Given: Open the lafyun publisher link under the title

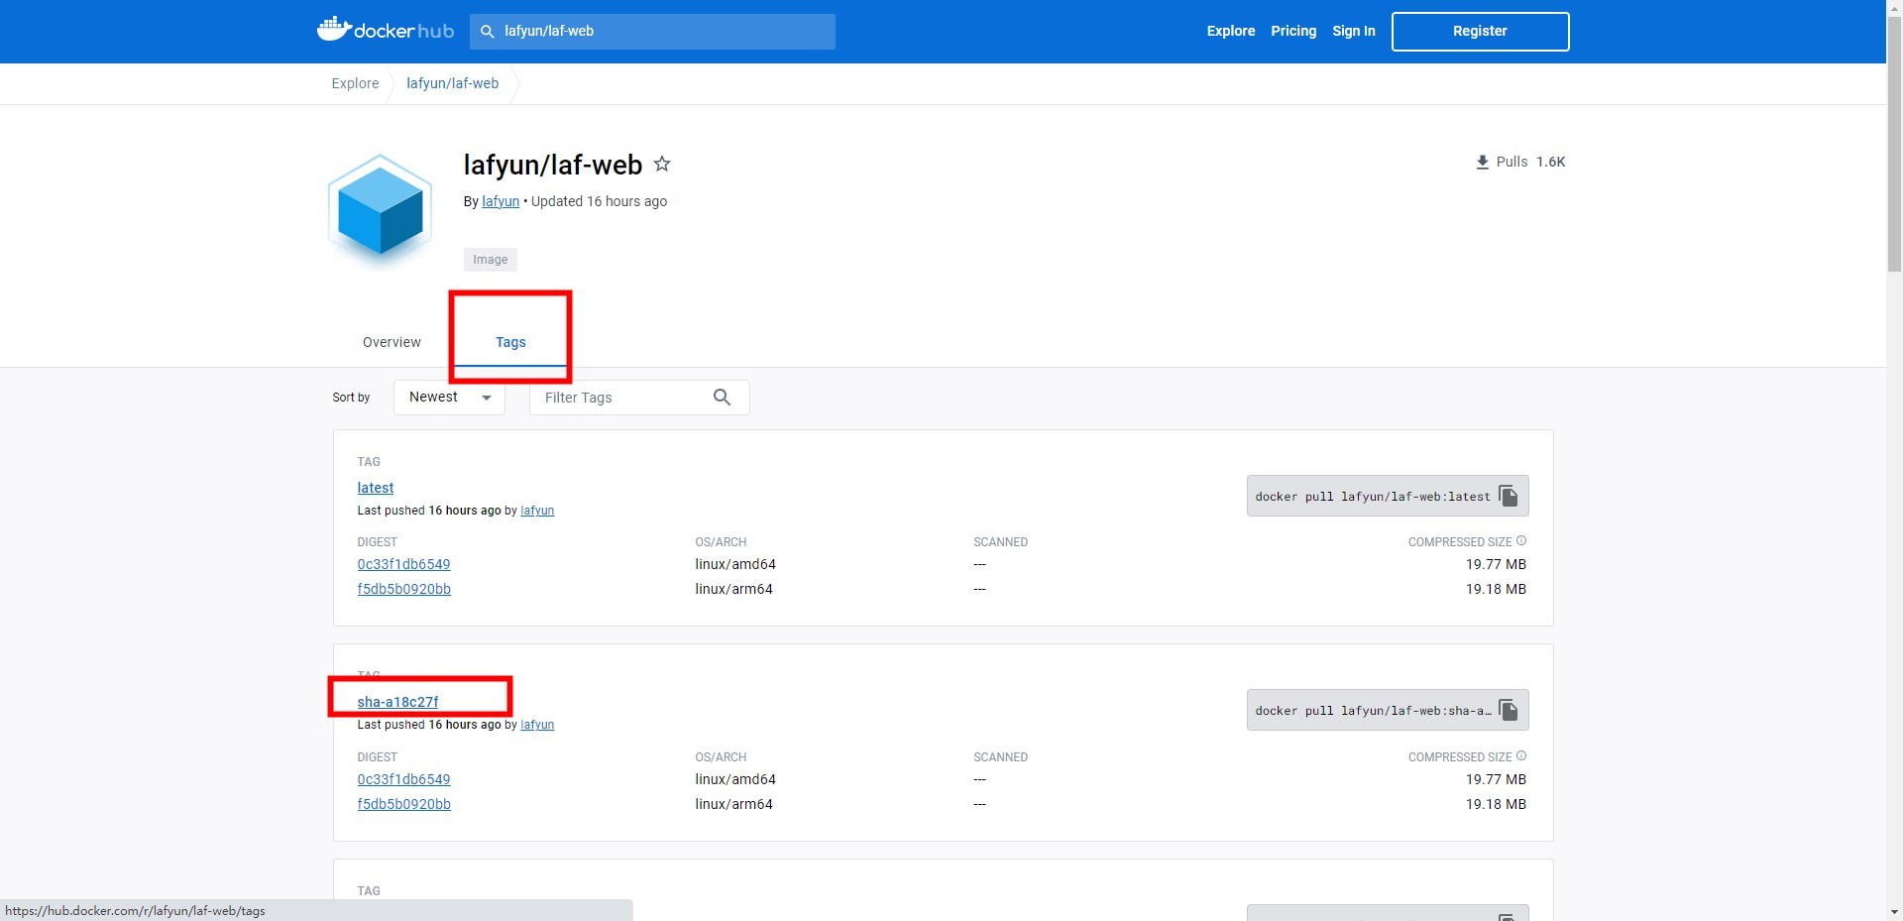Looking at the screenshot, I should click(x=501, y=201).
